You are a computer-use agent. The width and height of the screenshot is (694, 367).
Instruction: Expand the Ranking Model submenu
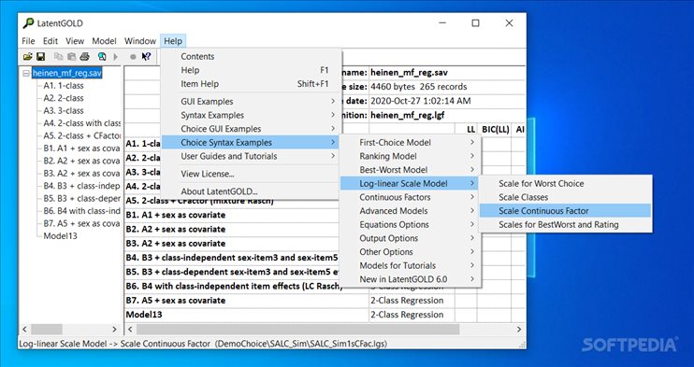pos(410,156)
